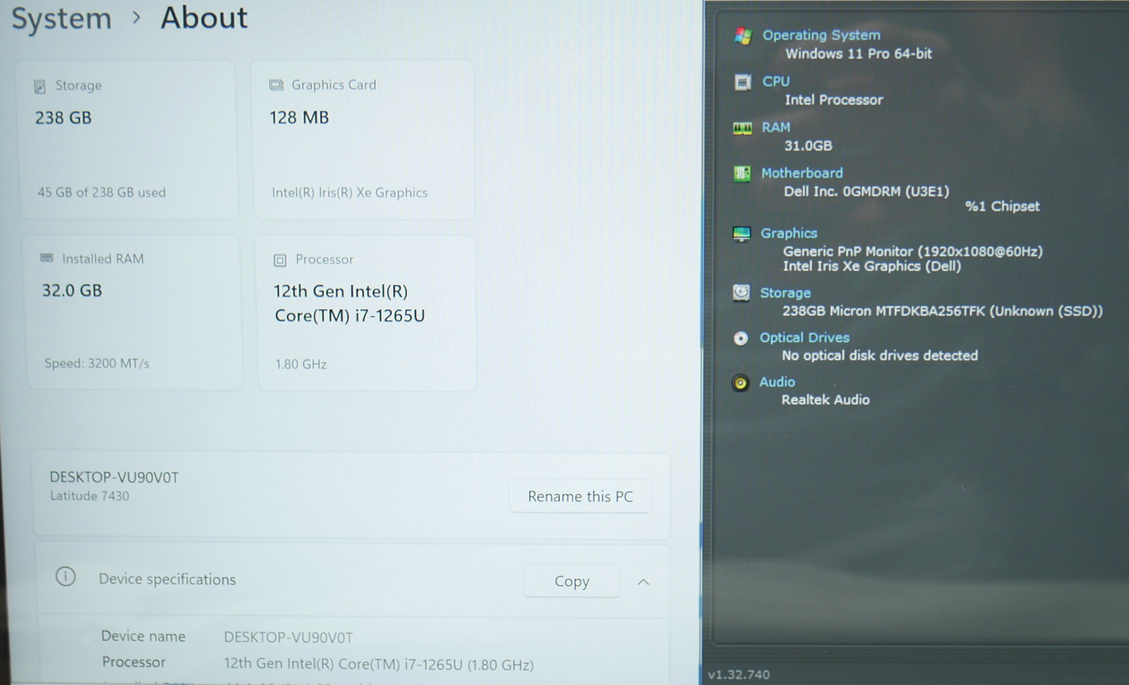Open the Optical Drives section in Speccy
The image size is (1129, 685).
point(804,337)
